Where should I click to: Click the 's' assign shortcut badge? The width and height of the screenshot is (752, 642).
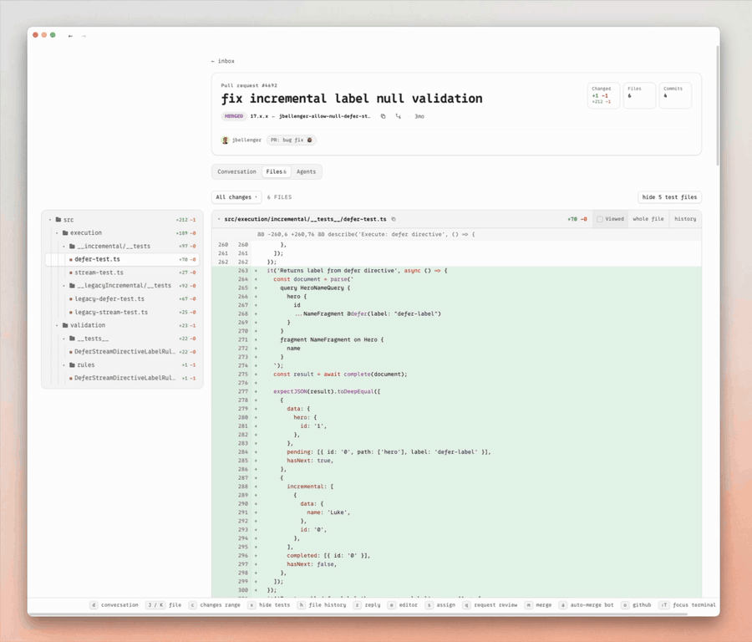click(429, 605)
